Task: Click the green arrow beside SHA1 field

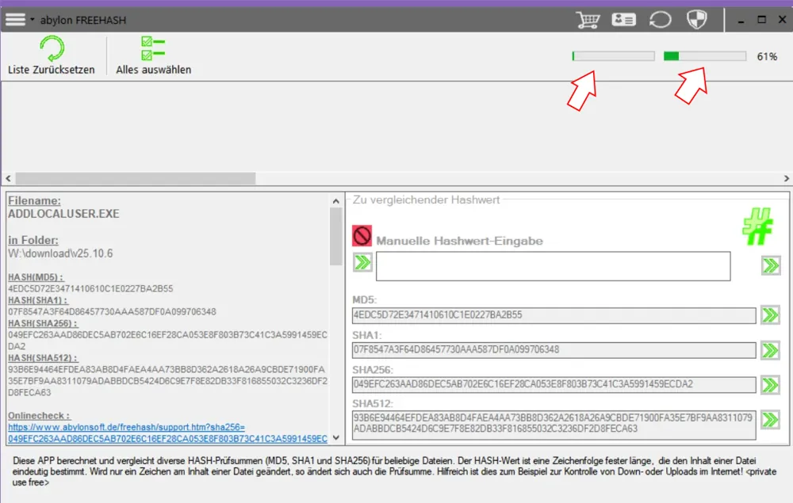Action: pyautogui.click(x=770, y=350)
